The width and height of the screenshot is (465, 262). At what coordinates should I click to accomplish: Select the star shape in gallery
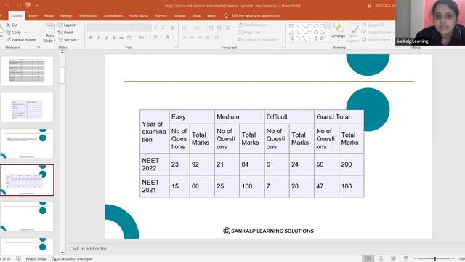pos(322,39)
